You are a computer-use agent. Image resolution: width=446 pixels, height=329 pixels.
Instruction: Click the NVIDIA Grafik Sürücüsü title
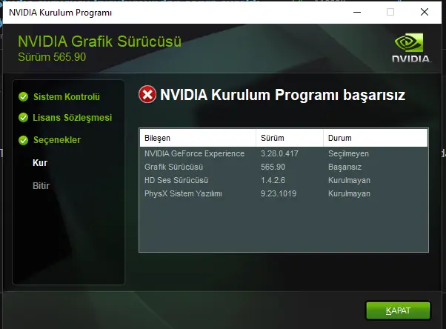pos(99,41)
